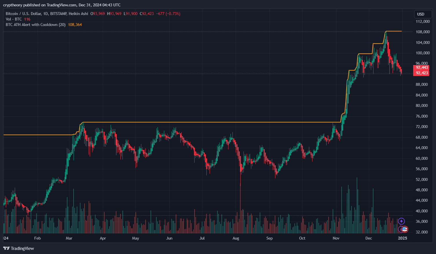Click the 100,000 price axis label
The width and height of the screenshot is (436, 254).
pos(423,53)
